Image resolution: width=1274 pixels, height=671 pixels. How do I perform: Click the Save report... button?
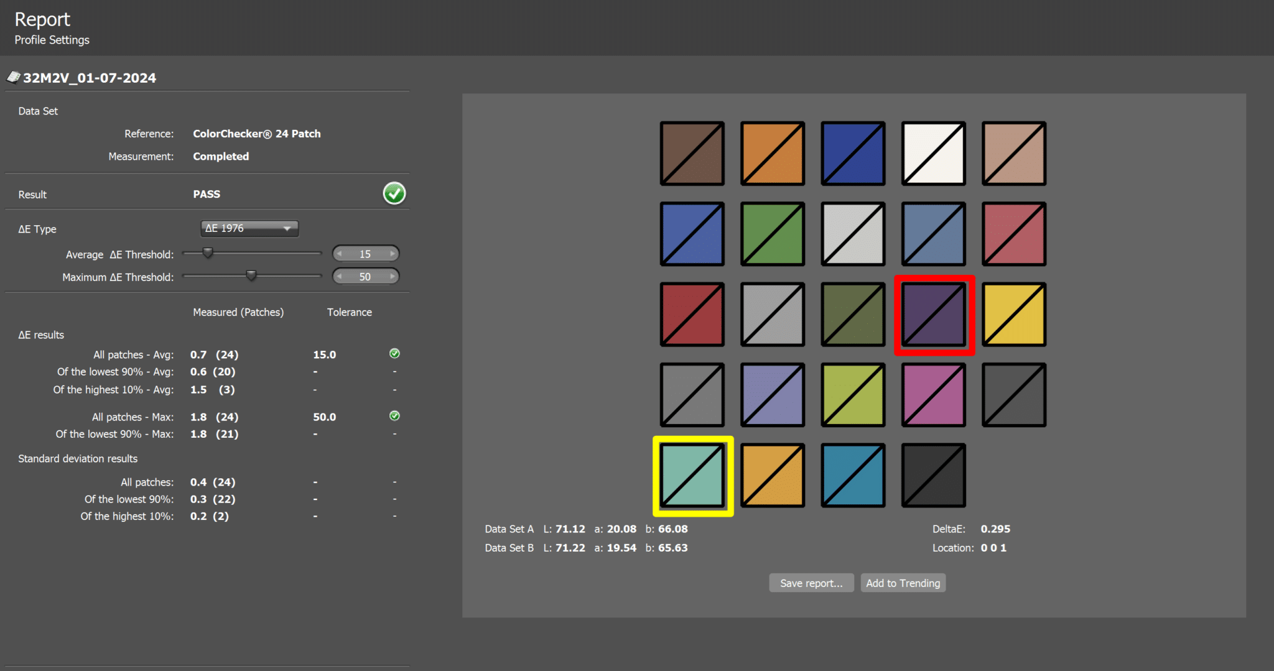(x=811, y=583)
